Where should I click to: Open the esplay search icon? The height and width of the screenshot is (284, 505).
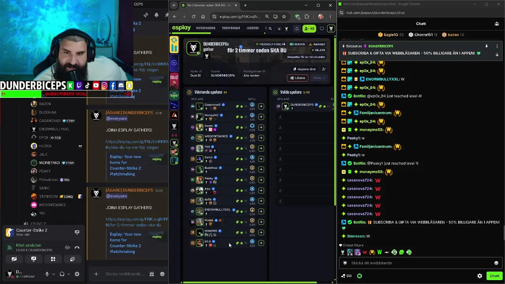coord(270,28)
